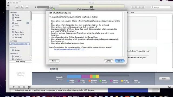Viewport: 173px width, 97px height.
Task: Open the support.apple.com security link
Action: pos(69,49)
